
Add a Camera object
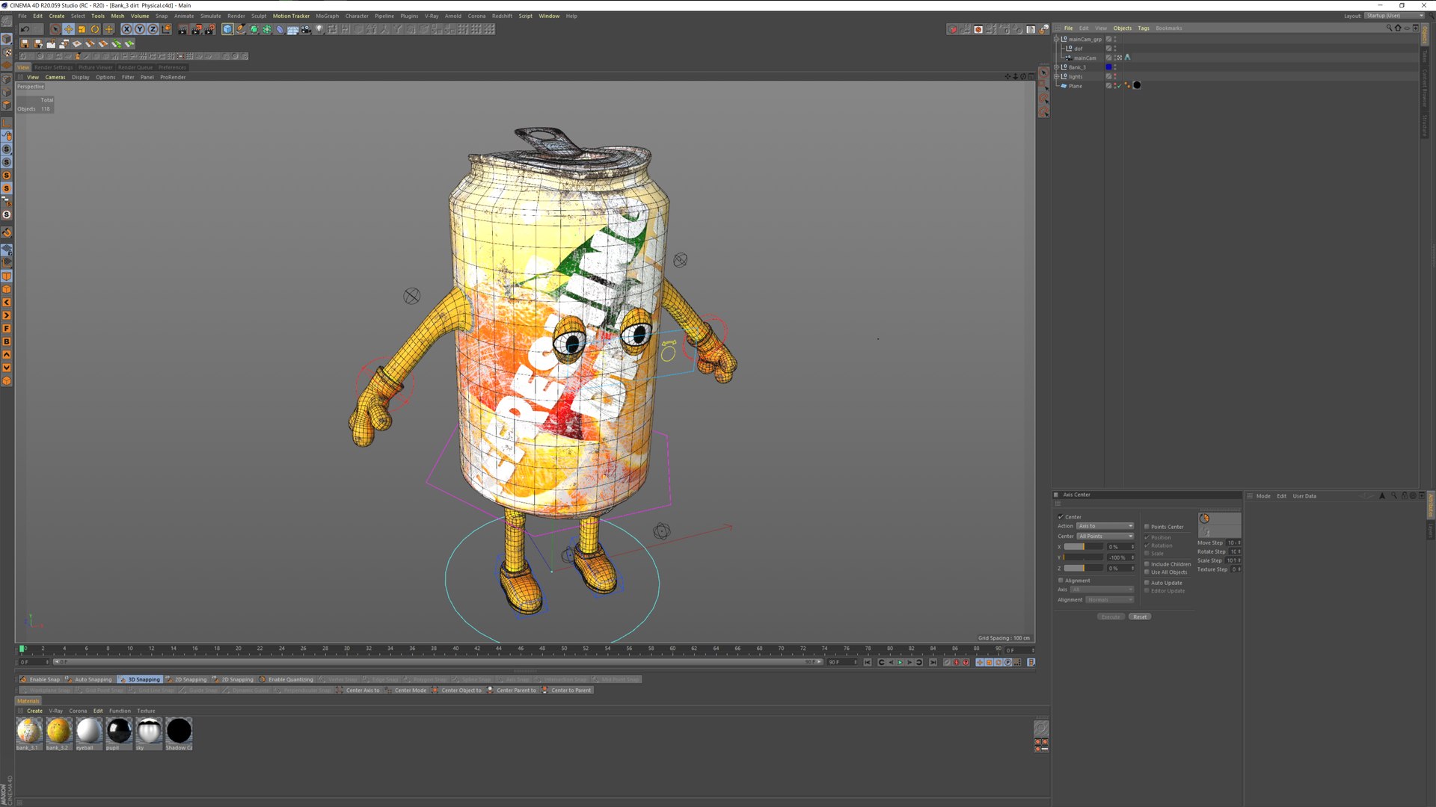tap(306, 29)
